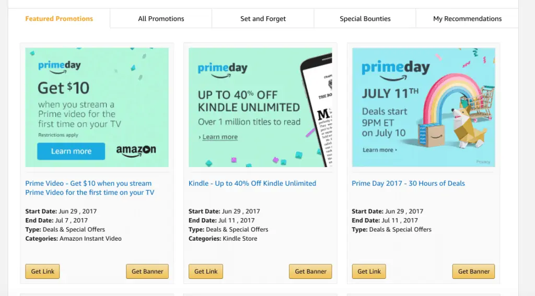
Task: Click Learn more in the rainbow banner
Action: tap(379, 150)
